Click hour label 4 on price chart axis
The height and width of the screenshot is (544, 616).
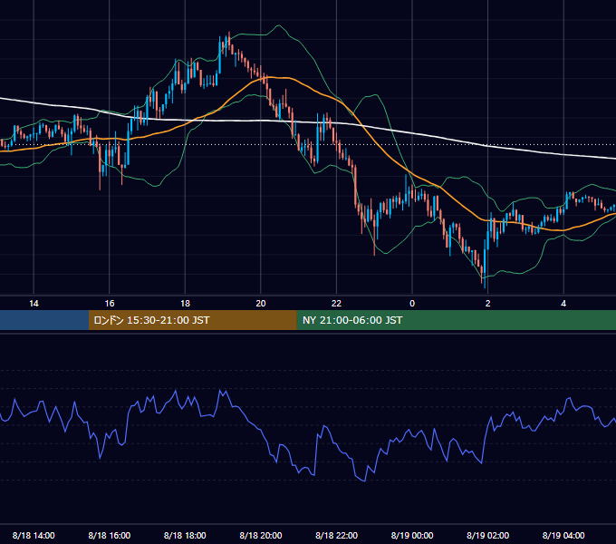pos(563,304)
